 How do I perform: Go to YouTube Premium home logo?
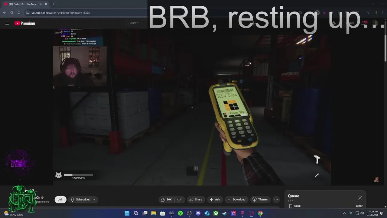pyautogui.click(x=25, y=23)
